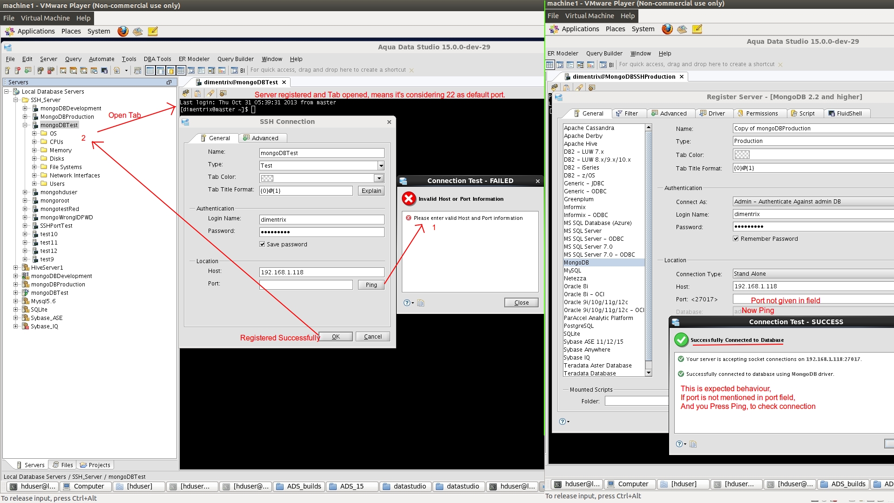The height and width of the screenshot is (503, 894).
Task: Open the Places menu in left GNOME panel
Action: pos(71,31)
